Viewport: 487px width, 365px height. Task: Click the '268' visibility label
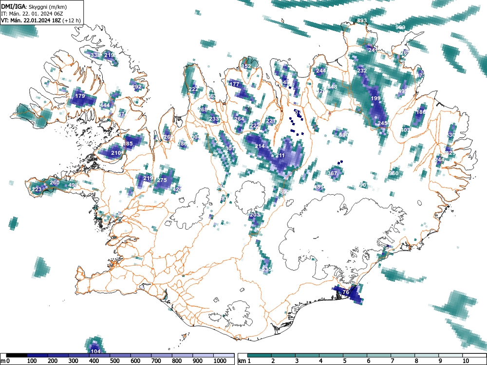point(203,109)
